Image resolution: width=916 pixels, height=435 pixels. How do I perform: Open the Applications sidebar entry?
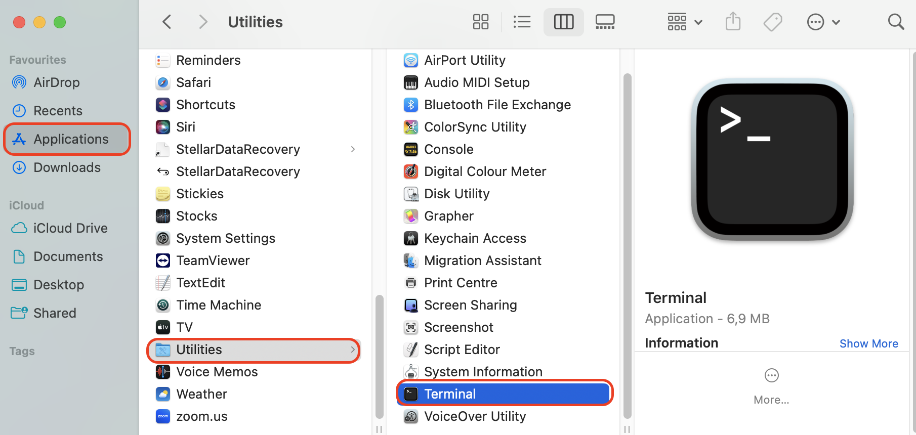(70, 139)
